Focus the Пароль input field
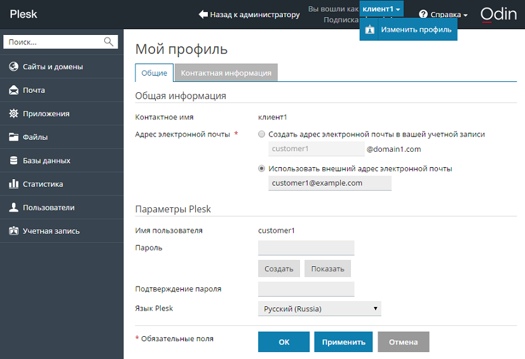 pyautogui.click(x=306, y=248)
